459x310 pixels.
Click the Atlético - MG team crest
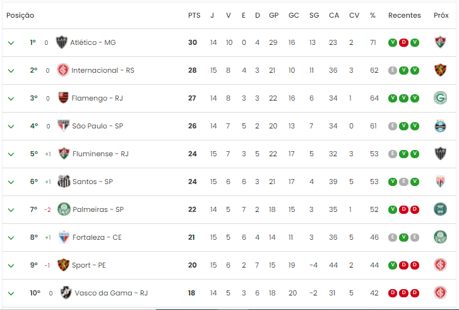61,42
